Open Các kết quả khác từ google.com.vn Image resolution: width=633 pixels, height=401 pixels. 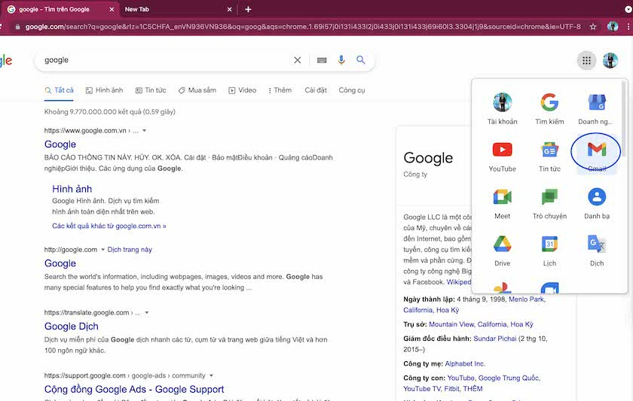109,226
